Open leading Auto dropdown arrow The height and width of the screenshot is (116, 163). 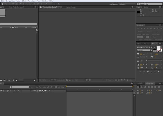161,54
